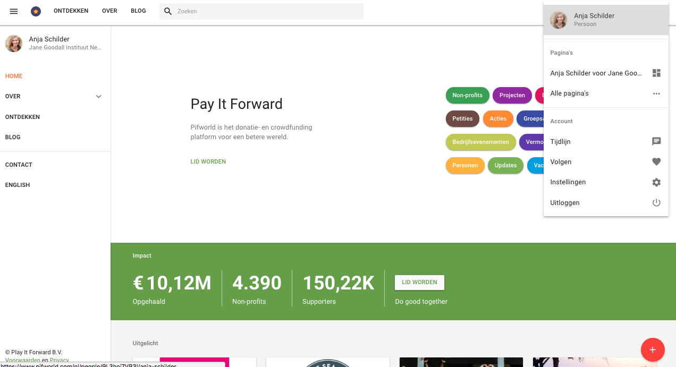Click the 150,22K Supporters statistic
The image size is (676, 367).
(339, 289)
